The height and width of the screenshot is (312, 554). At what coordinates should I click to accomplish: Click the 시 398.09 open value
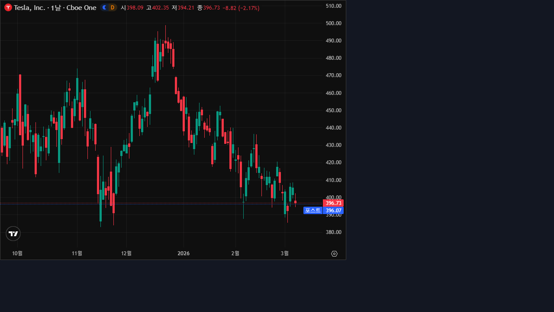(132, 8)
